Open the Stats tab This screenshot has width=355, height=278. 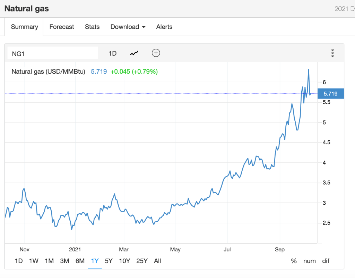pyautogui.click(x=92, y=27)
